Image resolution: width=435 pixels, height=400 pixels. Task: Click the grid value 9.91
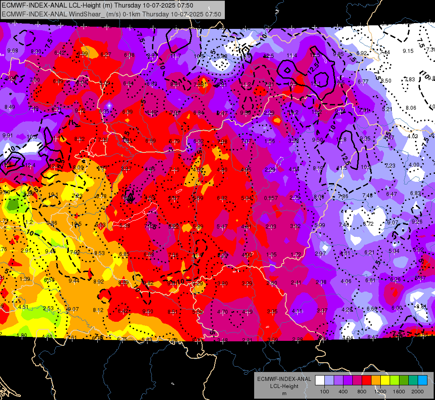8,136
